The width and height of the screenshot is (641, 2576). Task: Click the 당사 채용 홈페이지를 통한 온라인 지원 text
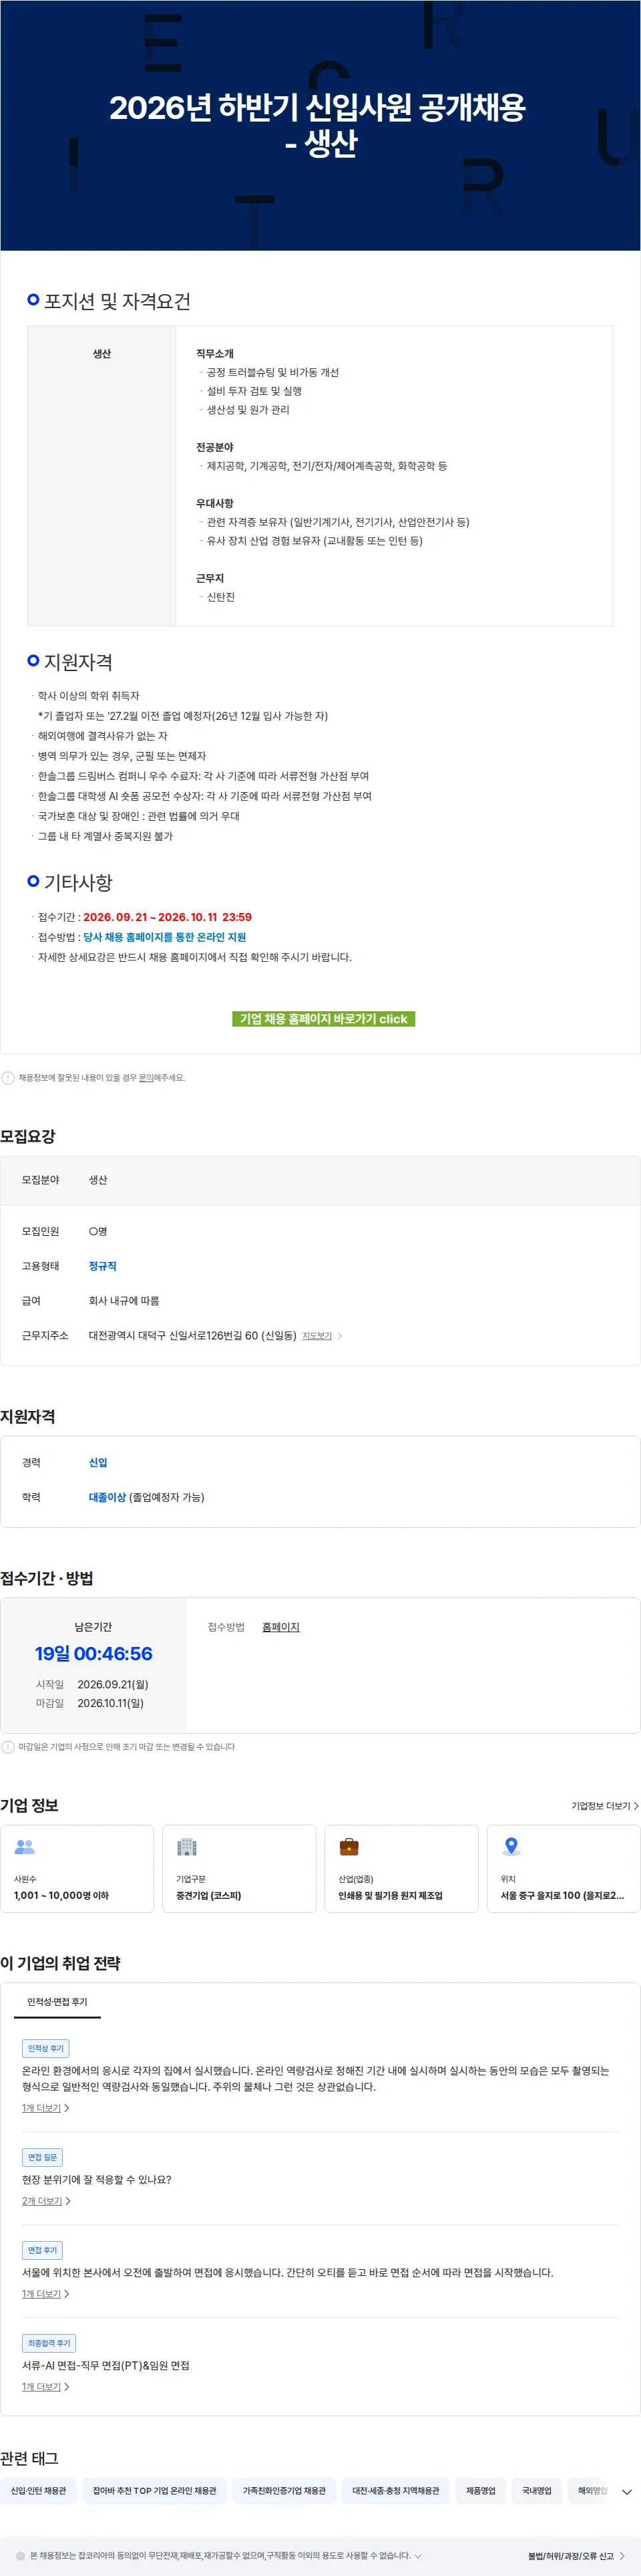tap(165, 937)
